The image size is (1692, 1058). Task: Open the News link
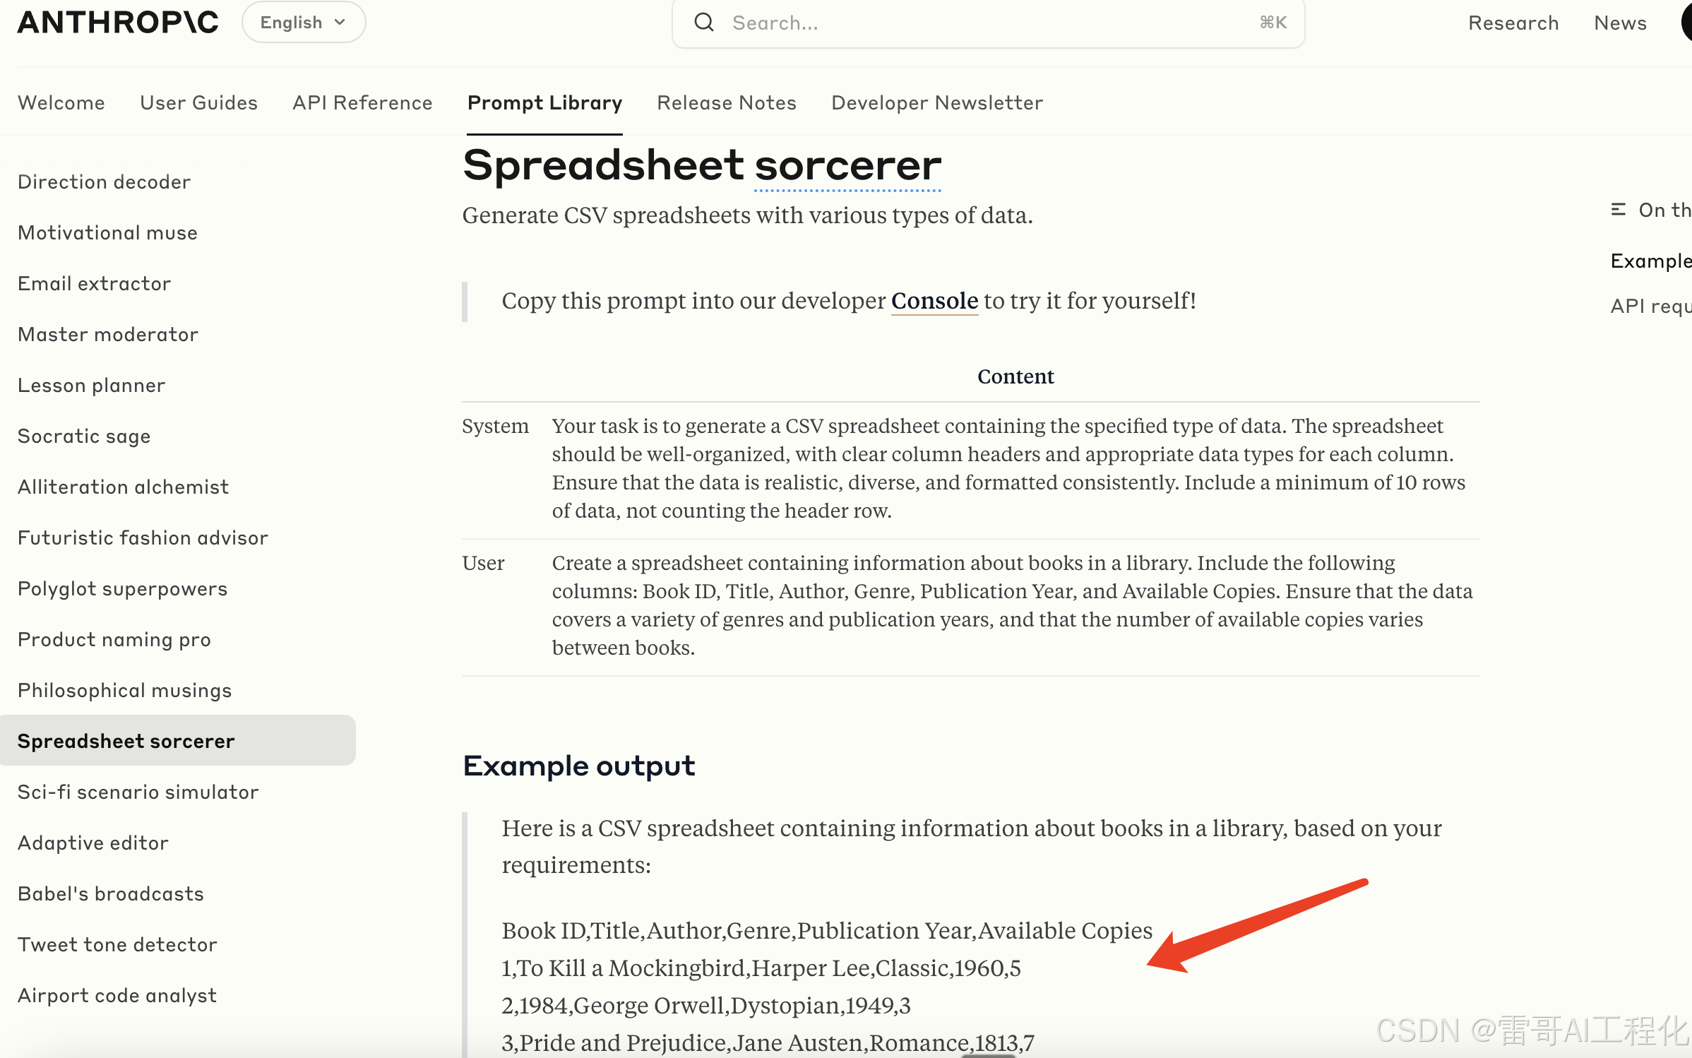click(1620, 23)
